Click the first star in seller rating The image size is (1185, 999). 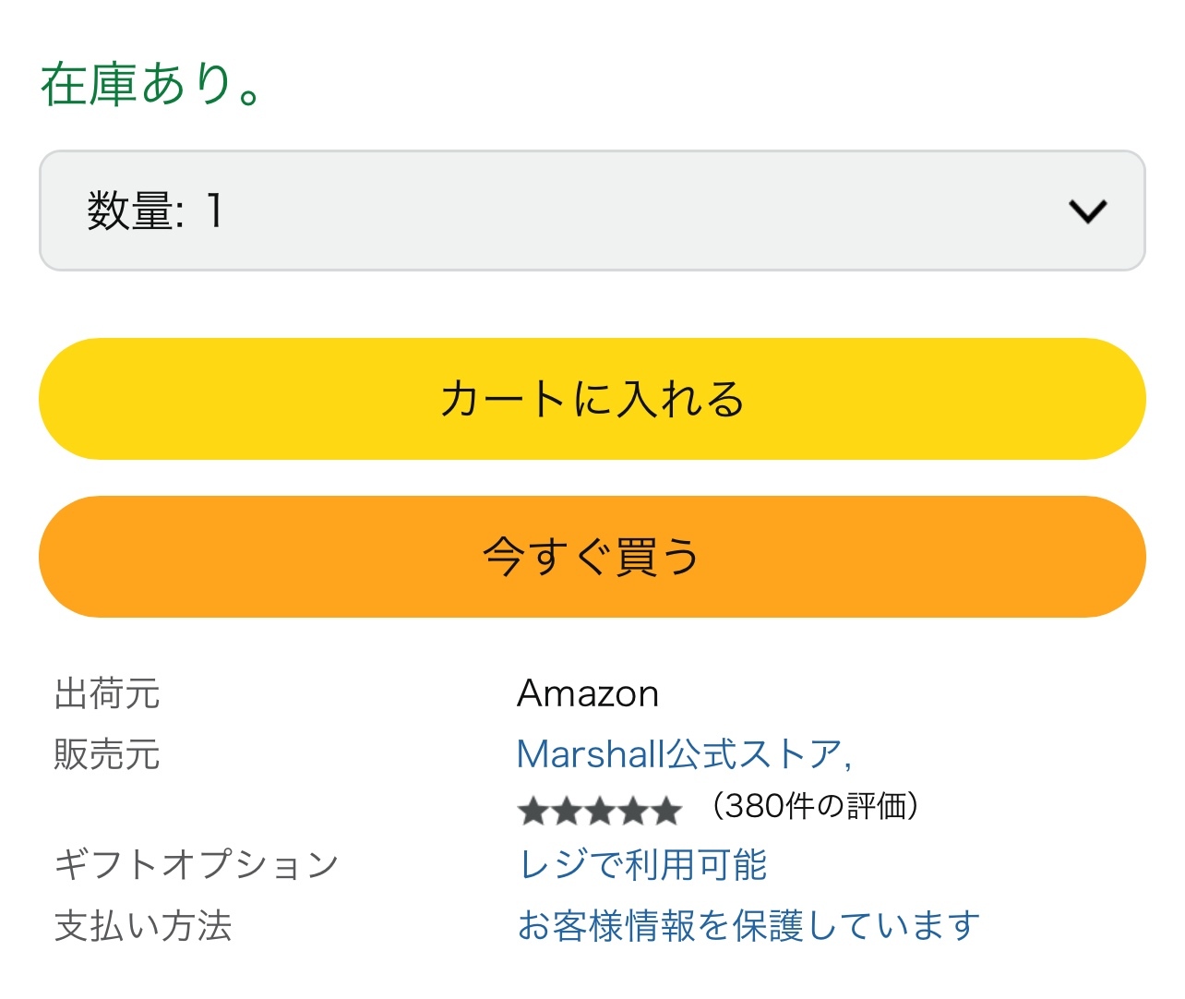pyautogui.click(x=533, y=812)
